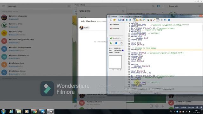Redo the edit in the editor toolbar

coord(130,20)
